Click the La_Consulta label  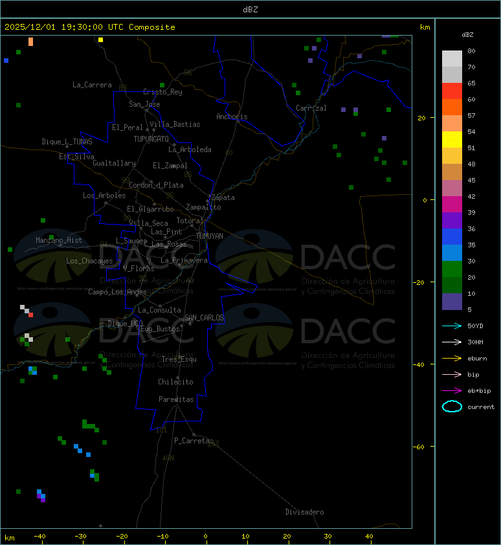coord(160,310)
